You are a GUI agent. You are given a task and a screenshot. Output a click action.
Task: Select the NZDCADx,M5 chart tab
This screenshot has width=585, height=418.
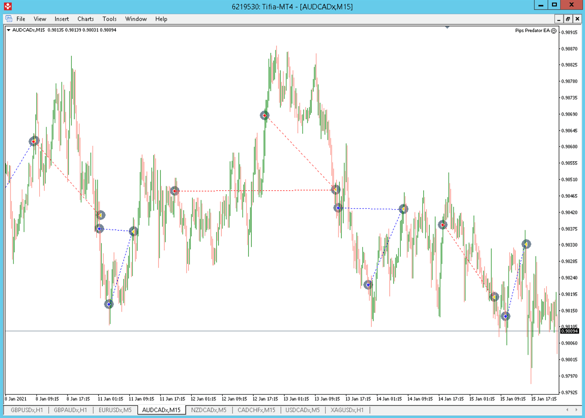(x=209, y=410)
